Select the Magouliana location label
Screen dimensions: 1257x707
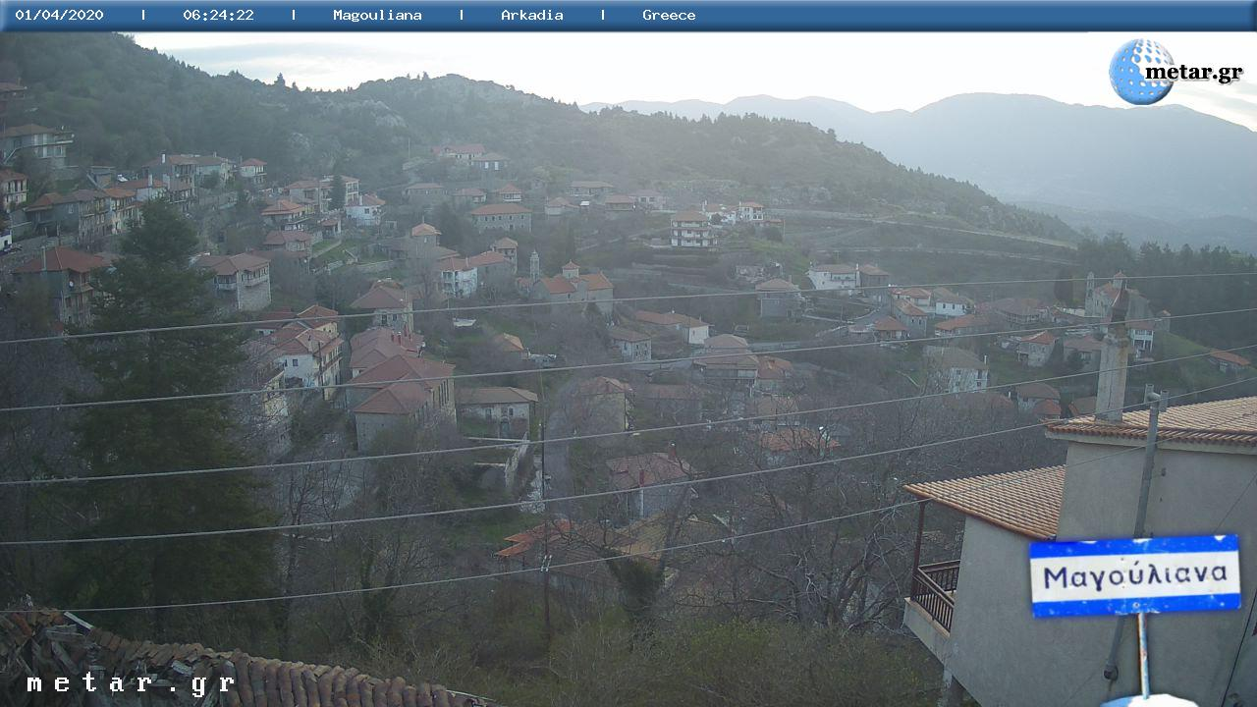377,15
